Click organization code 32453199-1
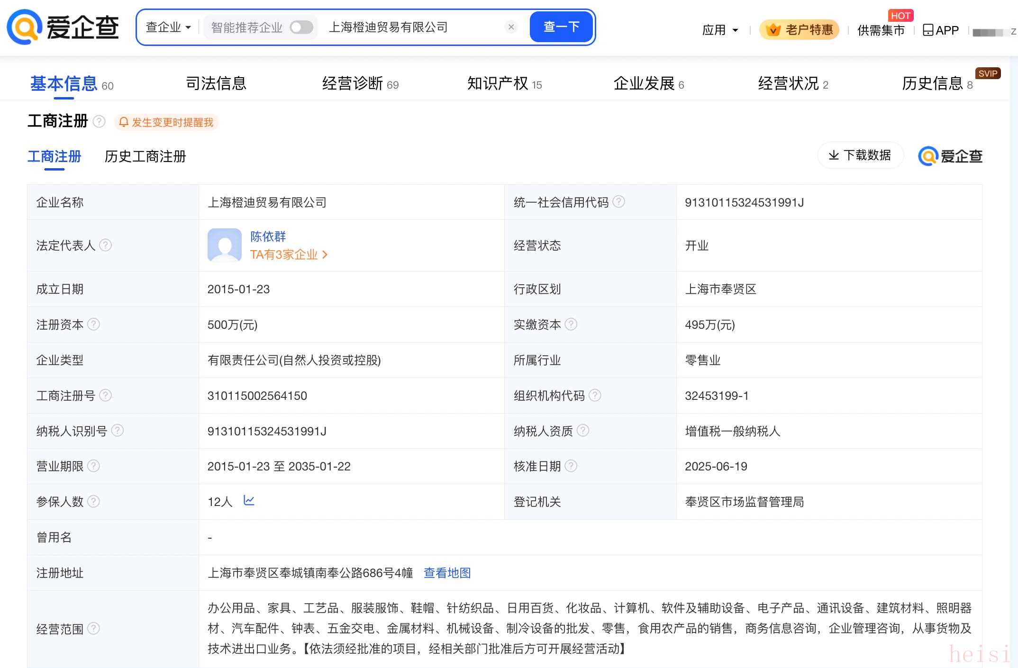1018x668 pixels. coord(717,396)
